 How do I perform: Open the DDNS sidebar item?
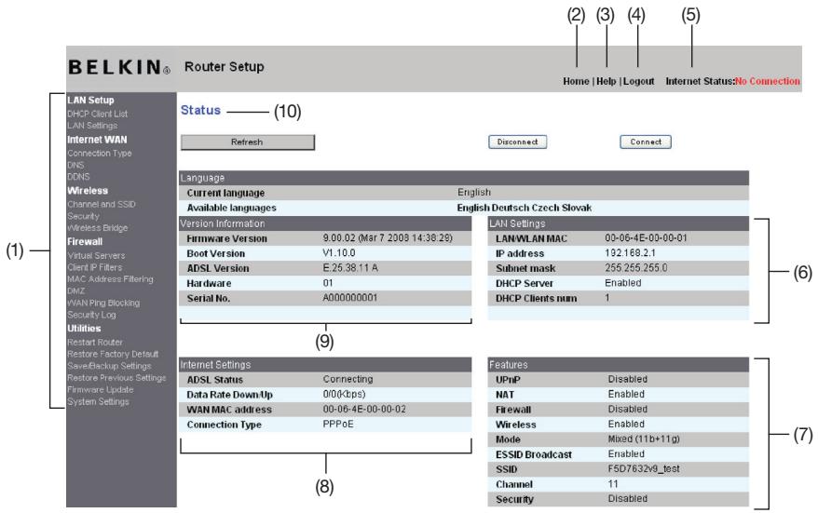click(78, 177)
